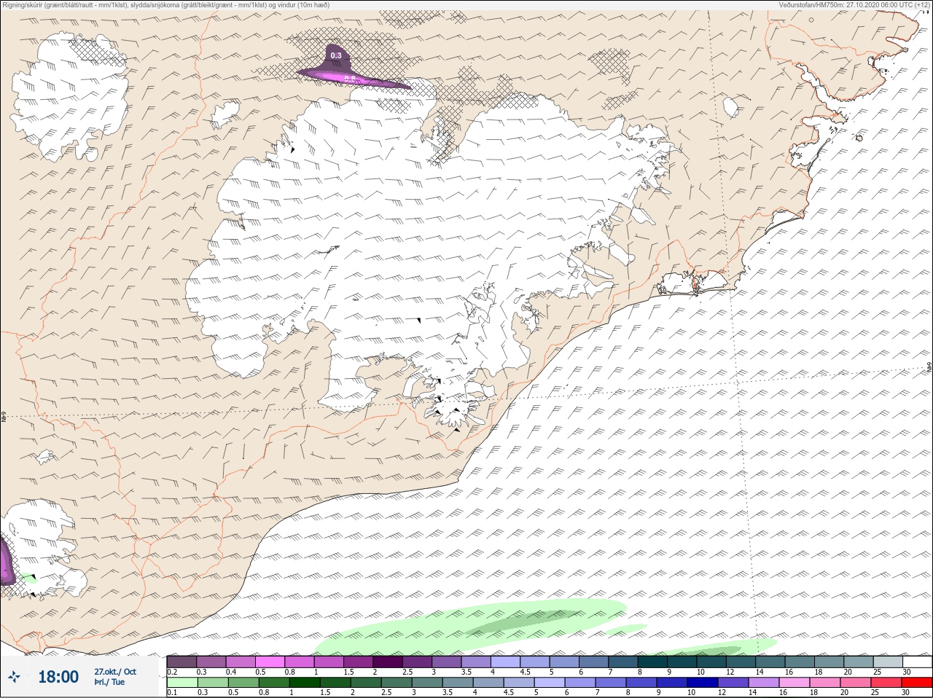
Task: Click the lower legend swatch labeled 3.5
Action: click(458, 683)
